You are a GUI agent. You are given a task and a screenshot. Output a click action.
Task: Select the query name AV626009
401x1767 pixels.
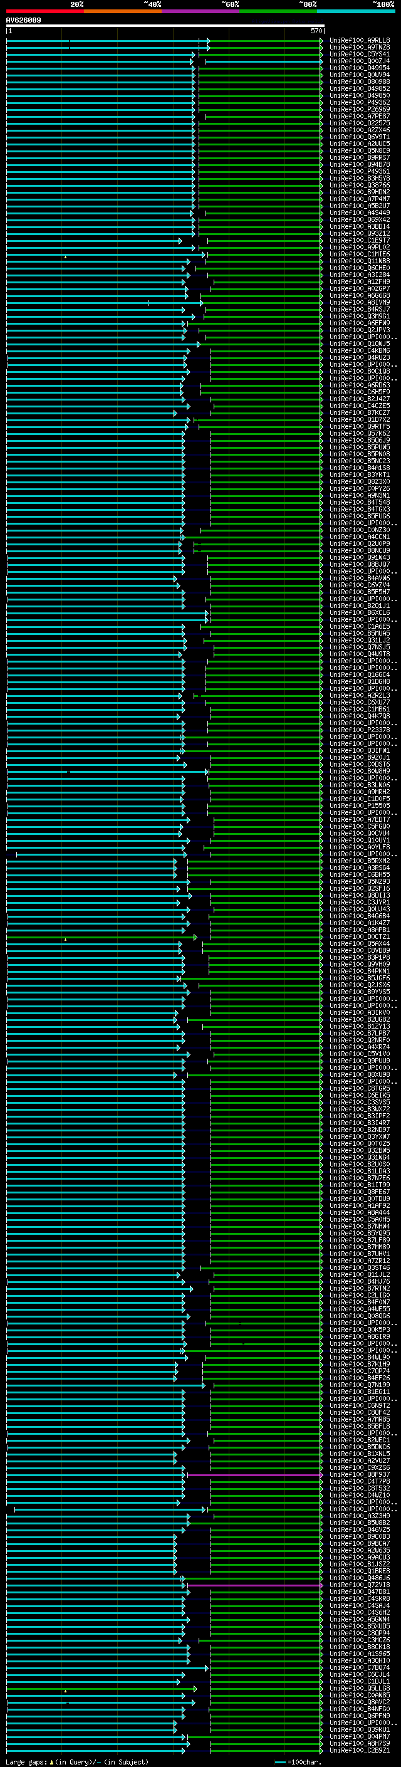(x=23, y=20)
